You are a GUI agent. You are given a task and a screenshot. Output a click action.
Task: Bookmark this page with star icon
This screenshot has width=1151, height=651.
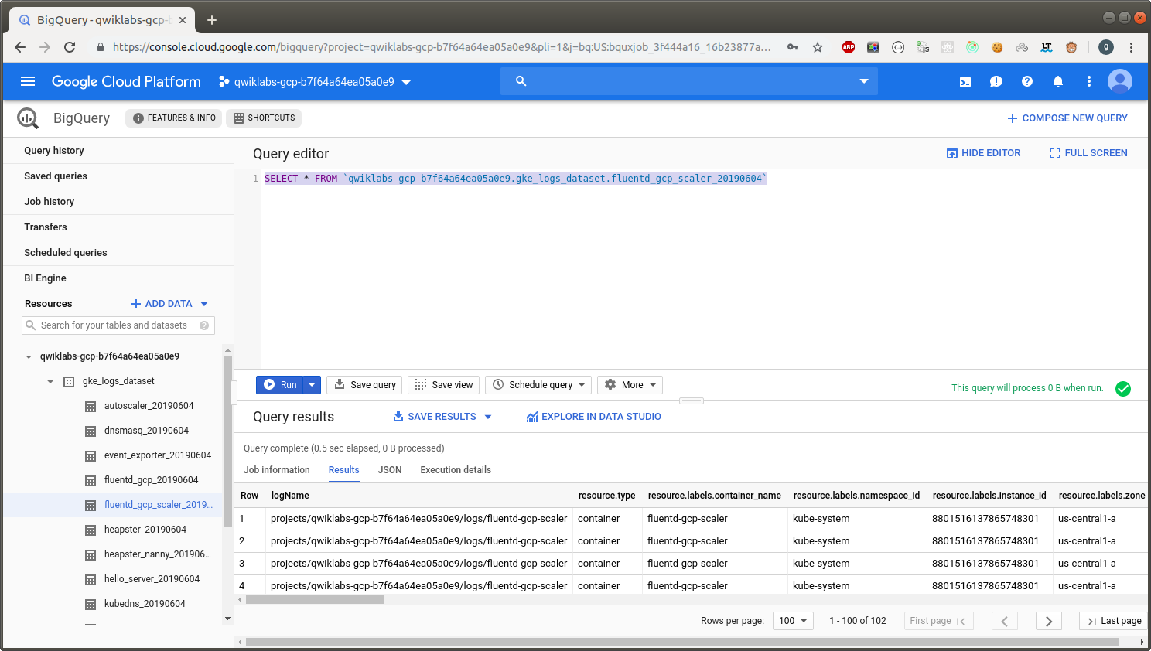point(818,47)
